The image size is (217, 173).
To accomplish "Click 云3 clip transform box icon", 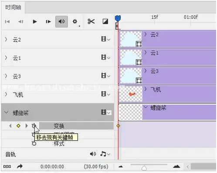I will click(139, 81).
